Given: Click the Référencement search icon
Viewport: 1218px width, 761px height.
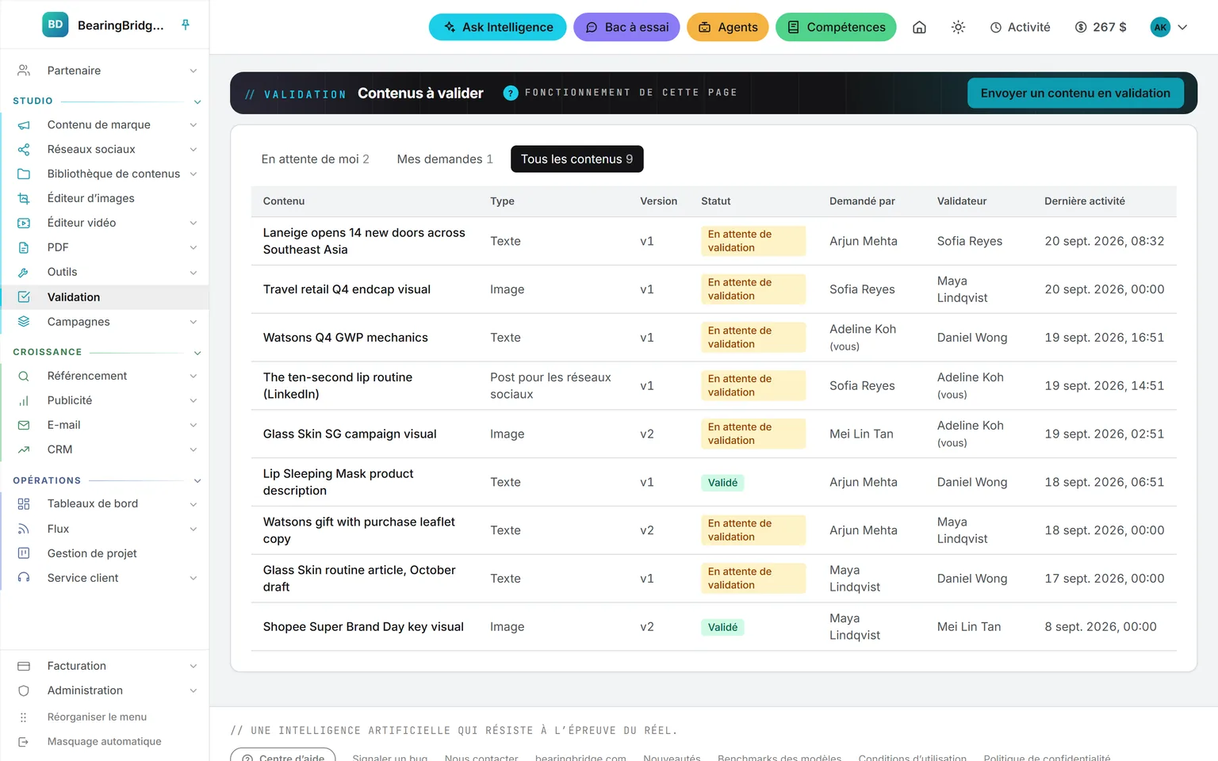Looking at the screenshot, I should [24, 377].
